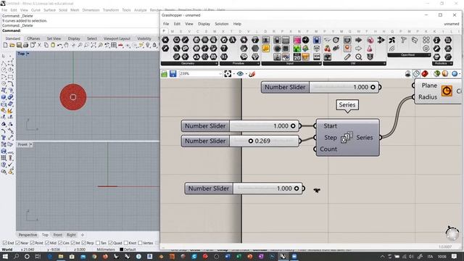Click the Open folder icon in Rhino toolbar
The width and height of the screenshot is (464, 261).
coord(12,45)
